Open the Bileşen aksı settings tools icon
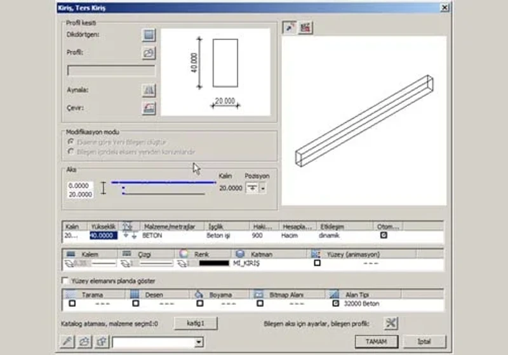Screen dimensions: 508x355 391,323
